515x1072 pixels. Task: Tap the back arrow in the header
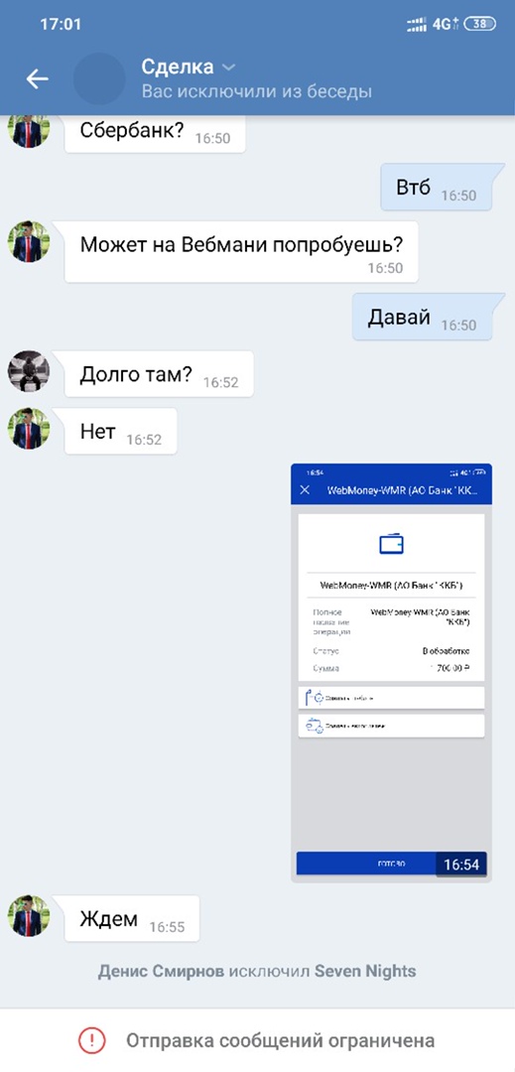[37, 79]
